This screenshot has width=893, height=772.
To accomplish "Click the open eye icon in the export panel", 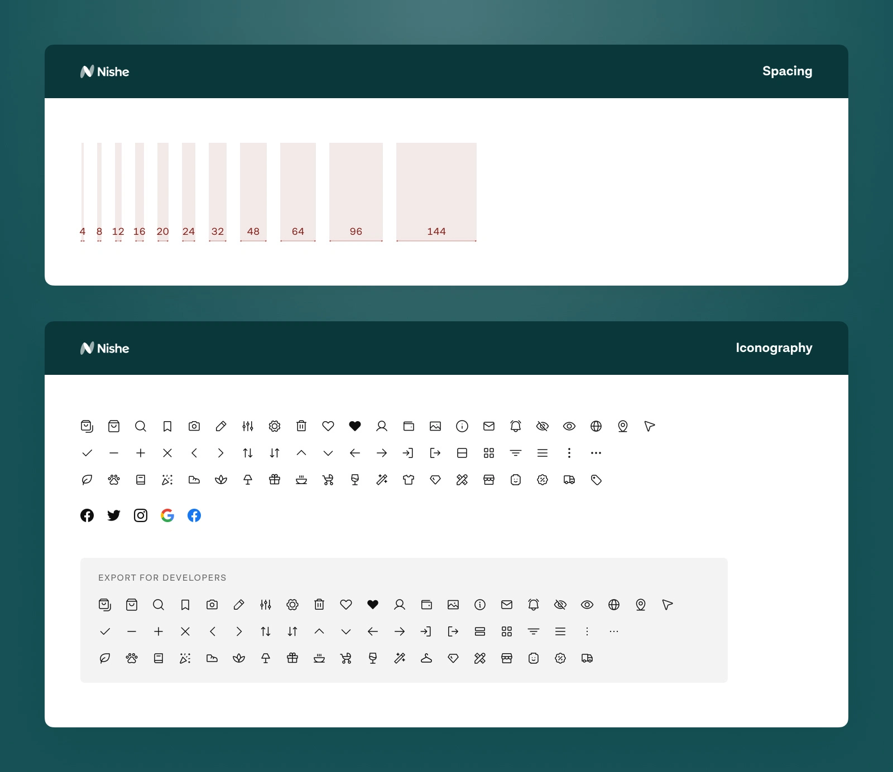I will [587, 605].
